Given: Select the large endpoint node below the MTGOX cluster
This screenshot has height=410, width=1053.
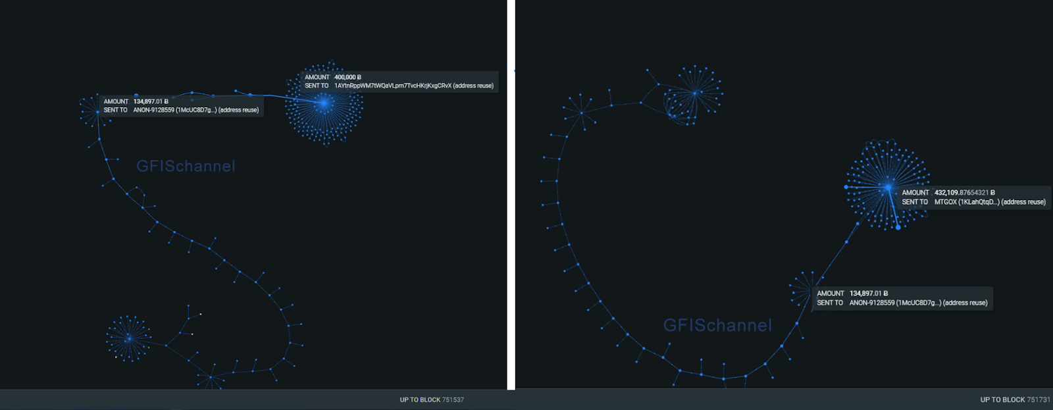Looking at the screenshot, I should pyautogui.click(x=898, y=228).
